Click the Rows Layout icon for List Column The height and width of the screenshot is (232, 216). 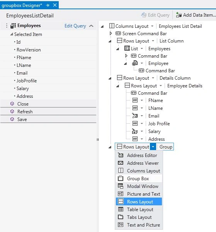(119, 41)
